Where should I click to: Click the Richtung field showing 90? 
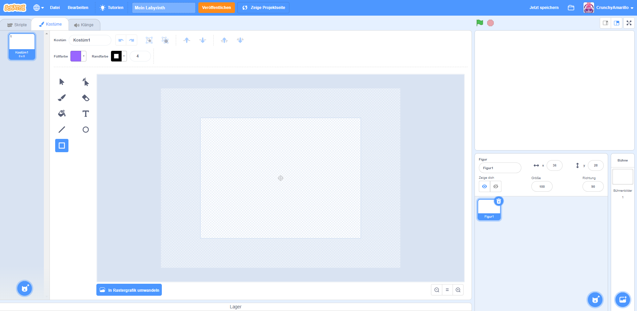pyautogui.click(x=593, y=186)
